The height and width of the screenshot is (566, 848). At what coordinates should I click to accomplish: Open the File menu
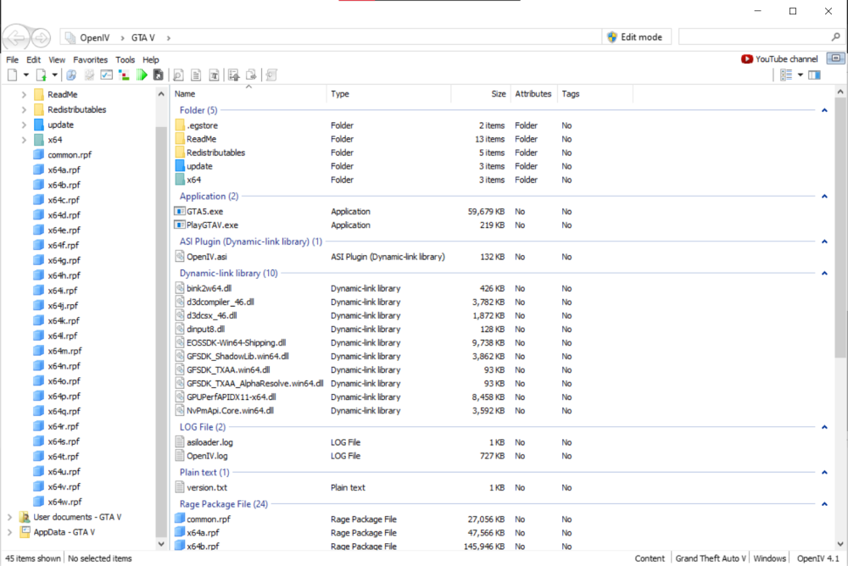point(12,59)
